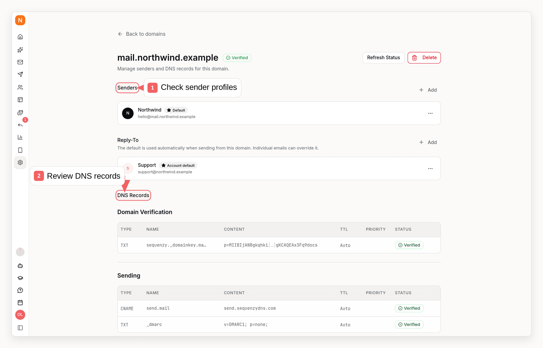Viewport: 543px width, 348px height.
Task: Go back to domains
Action: click(141, 34)
